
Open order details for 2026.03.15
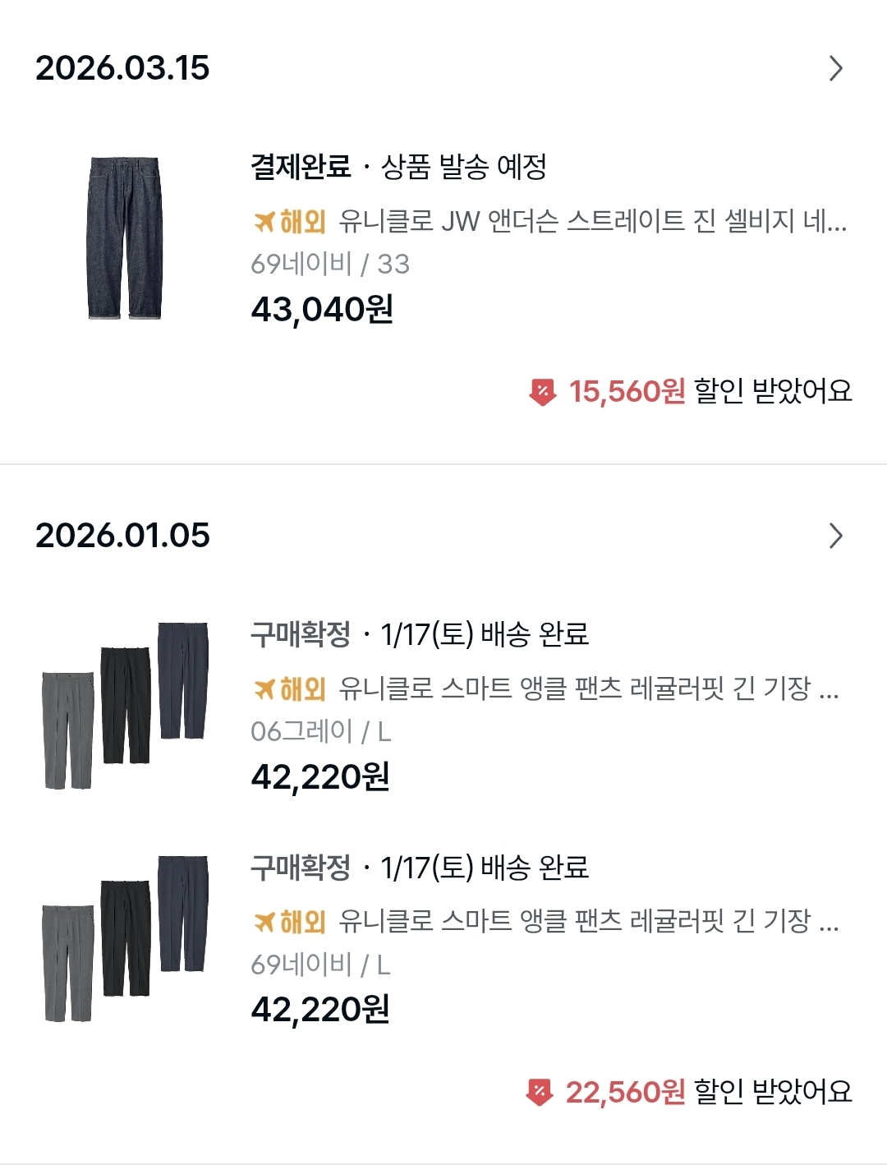pos(835,68)
